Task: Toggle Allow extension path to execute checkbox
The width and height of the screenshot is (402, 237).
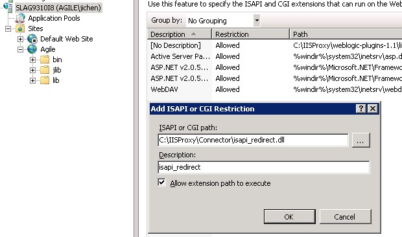Action: coord(161,183)
